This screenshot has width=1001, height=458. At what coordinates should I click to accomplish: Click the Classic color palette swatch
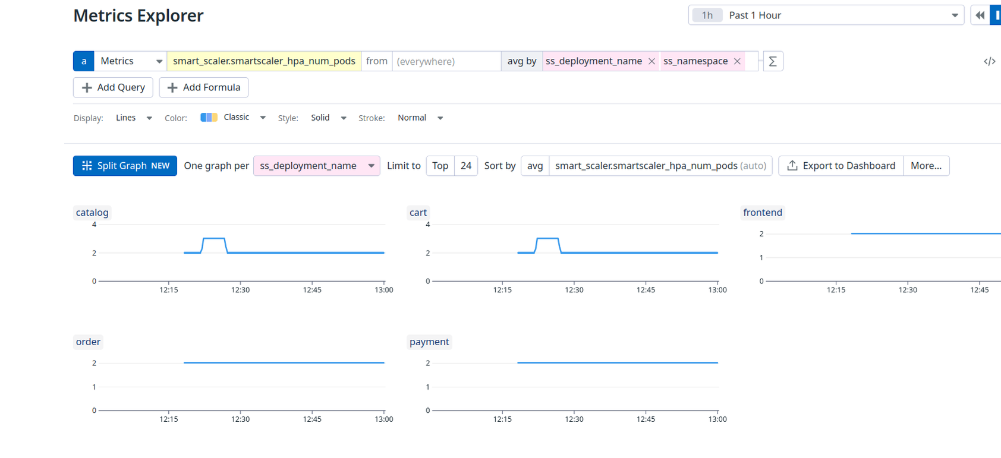(209, 117)
